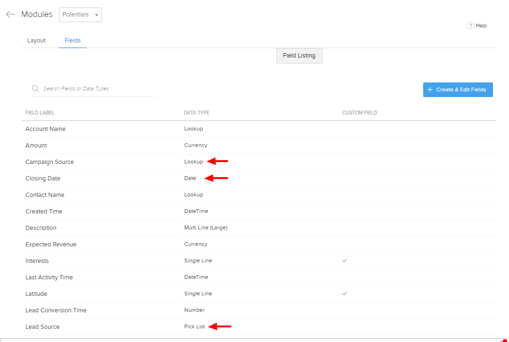Click the plus icon on Create button
This screenshot has height=342, width=509.
(430, 90)
